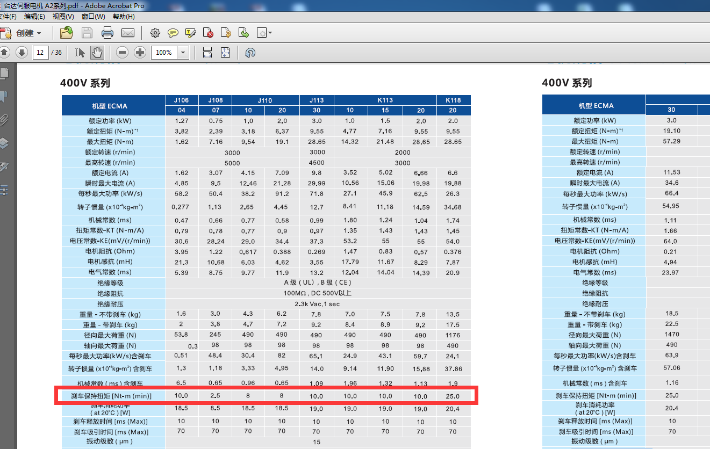Click the 刹车保持扭矩 row label in left table
The image size is (710, 449).
[x=112, y=396]
